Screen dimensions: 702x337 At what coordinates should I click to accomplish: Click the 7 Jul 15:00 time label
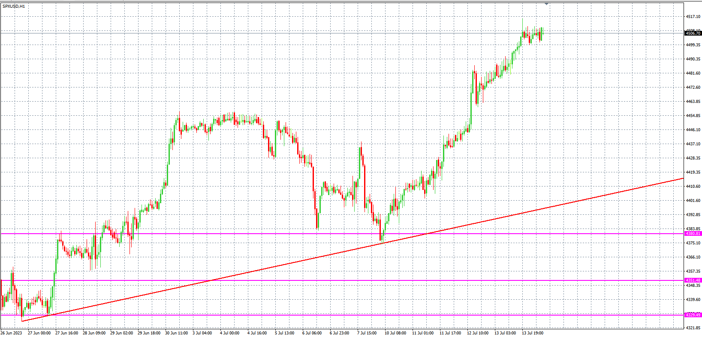tap(367, 333)
